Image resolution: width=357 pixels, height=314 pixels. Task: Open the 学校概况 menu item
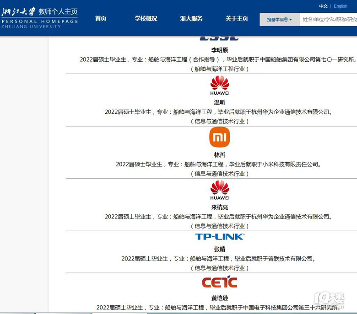[146, 18]
